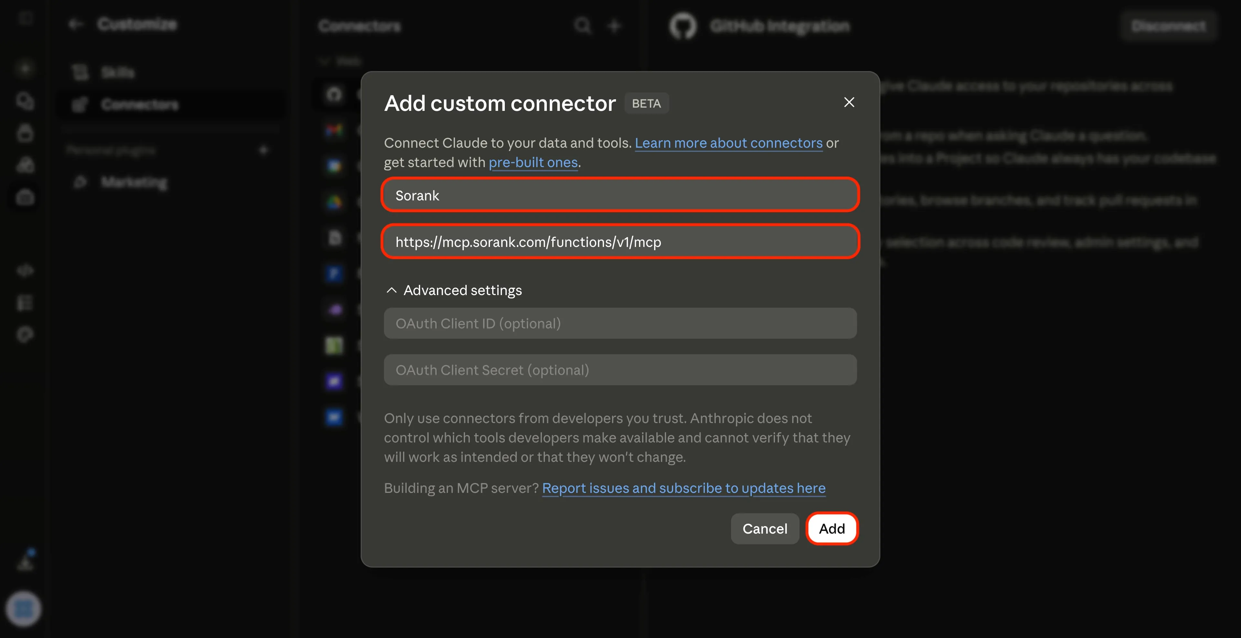Screen dimensions: 1241x638
Task: Go back from Customize panel
Action: (x=76, y=24)
